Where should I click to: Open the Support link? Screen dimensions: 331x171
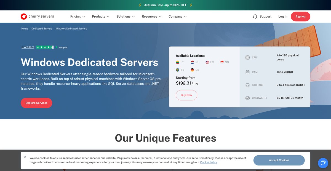pyautogui.click(x=262, y=17)
